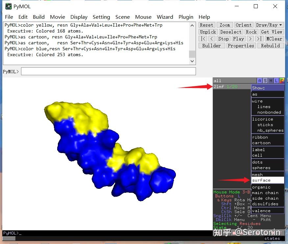Click the Get View button
This screenshot has height=244, width=288.
(271, 32)
